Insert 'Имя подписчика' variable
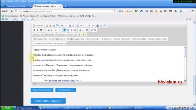The height and width of the screenshot is (110, 196). pyautogui.click(x=40, y=39)
